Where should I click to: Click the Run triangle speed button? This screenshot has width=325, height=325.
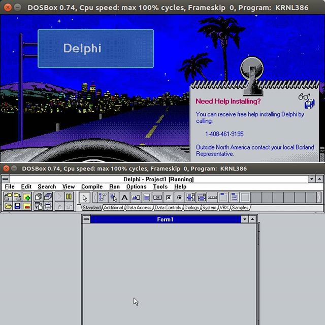pyautogui.click(x=59, y=197)
